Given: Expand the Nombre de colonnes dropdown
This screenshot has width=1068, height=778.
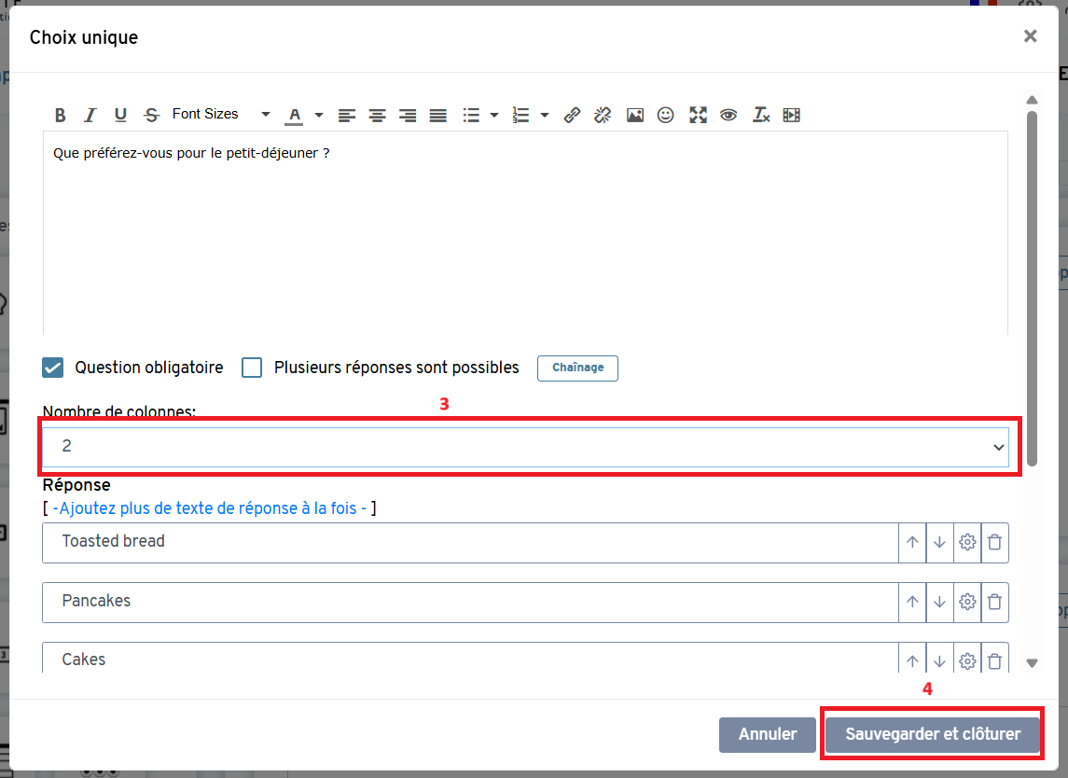Looking at the screenshot, I should click(525, 447).
